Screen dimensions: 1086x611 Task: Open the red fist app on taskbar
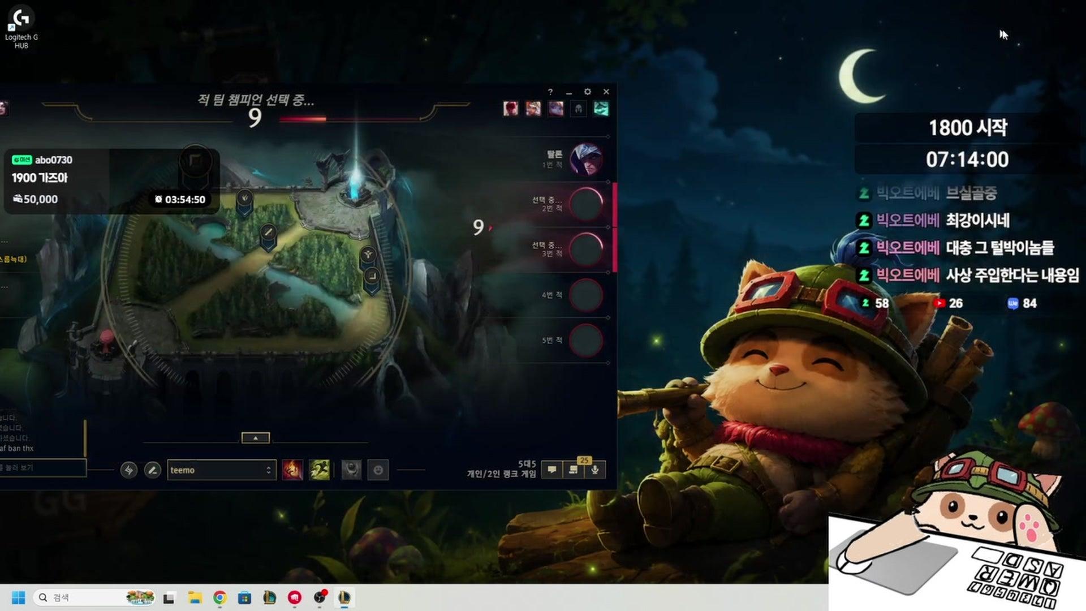pos(294,597)
